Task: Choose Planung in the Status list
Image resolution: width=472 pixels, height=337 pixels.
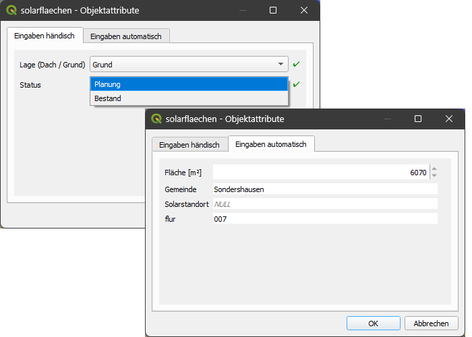Action: [189, 84]
